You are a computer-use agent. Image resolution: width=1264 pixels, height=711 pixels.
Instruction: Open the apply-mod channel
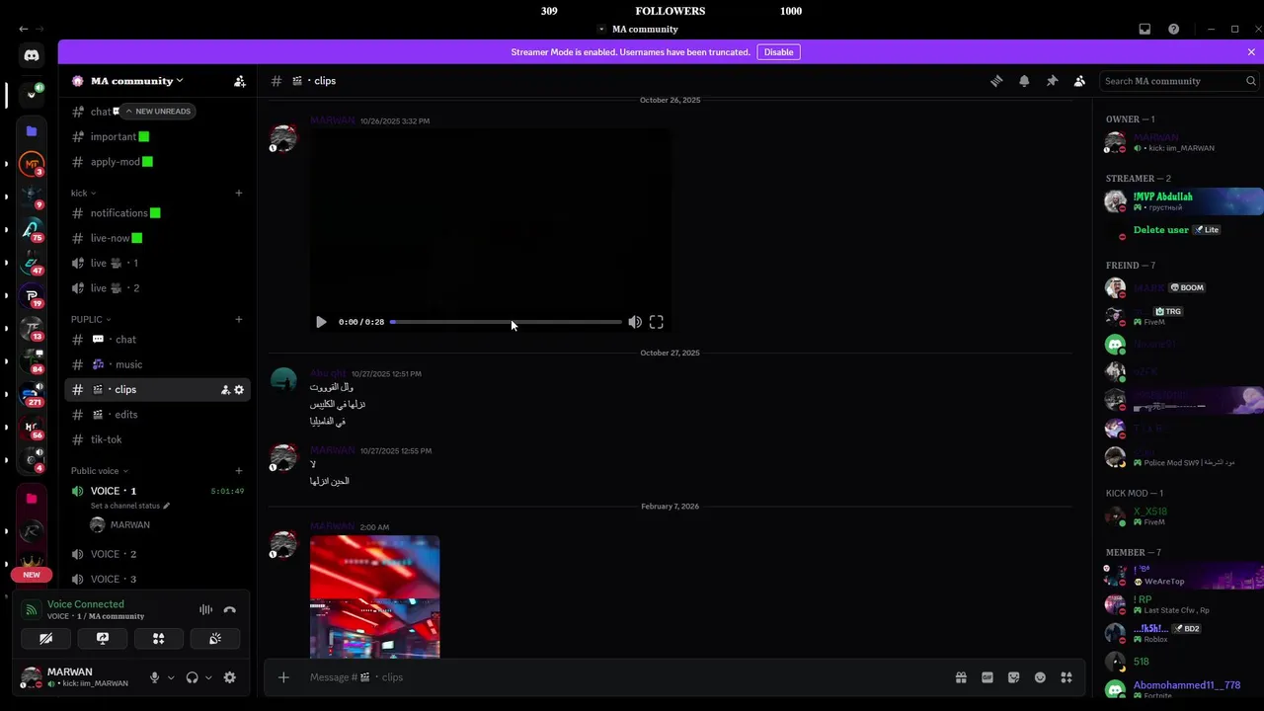[x=157, y=162]
